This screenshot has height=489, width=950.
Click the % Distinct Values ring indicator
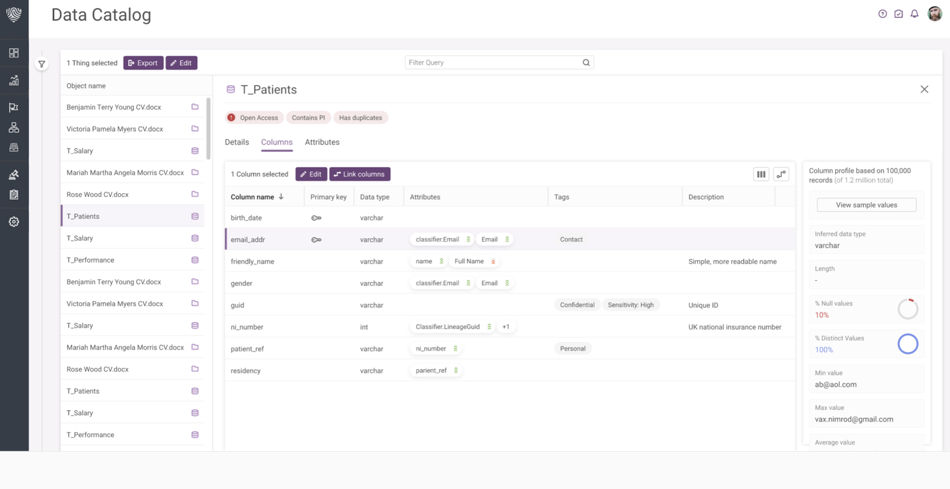908,344
